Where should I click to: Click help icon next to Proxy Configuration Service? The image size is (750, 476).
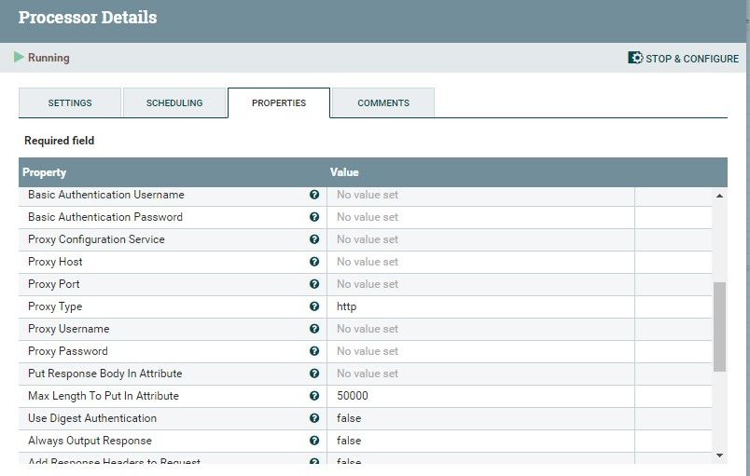[314, 239]
